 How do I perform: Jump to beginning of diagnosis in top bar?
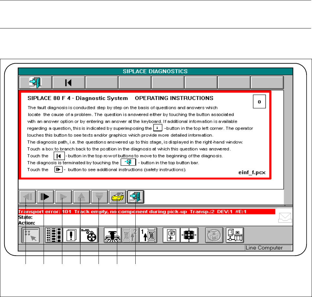pyautogui.click(x=68, y=82)
